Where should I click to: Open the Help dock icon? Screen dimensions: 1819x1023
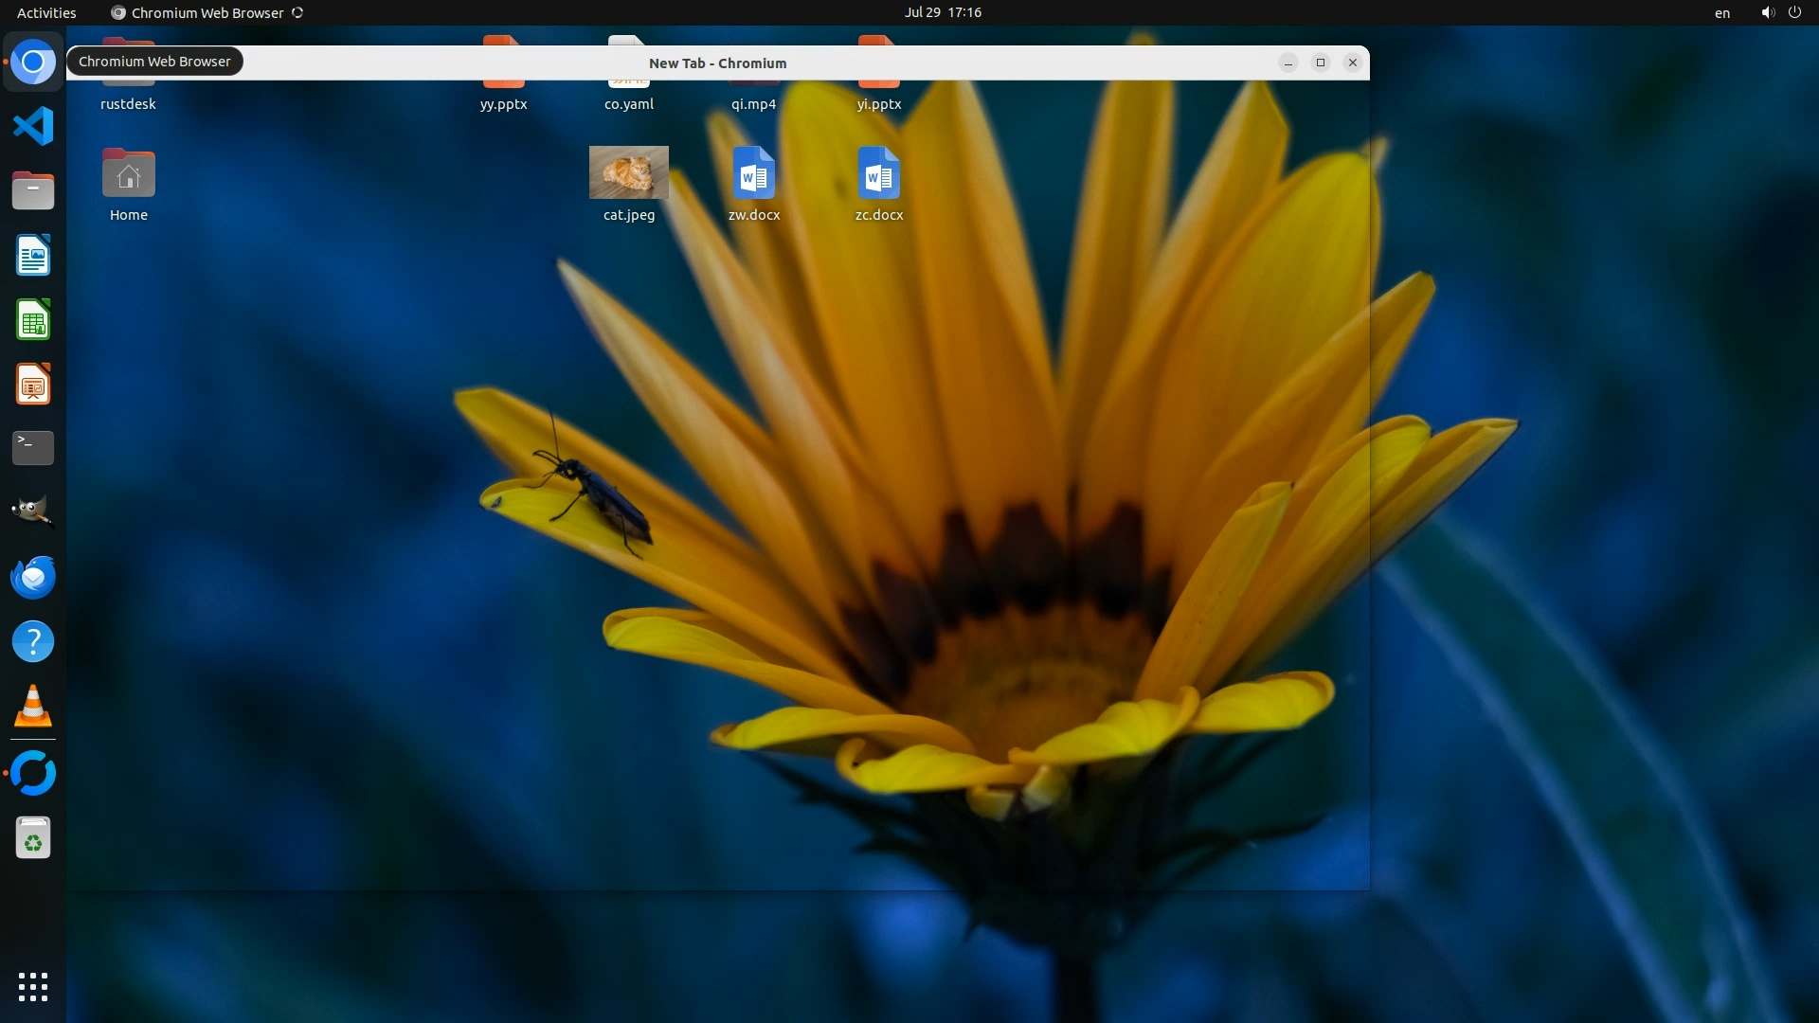point(33,641)
